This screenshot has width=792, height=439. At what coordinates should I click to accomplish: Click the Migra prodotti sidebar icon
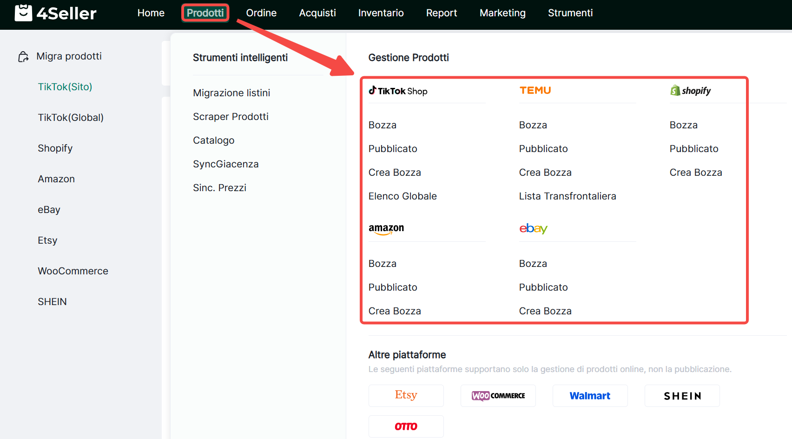pyautogui.click(x=23, y=57)
